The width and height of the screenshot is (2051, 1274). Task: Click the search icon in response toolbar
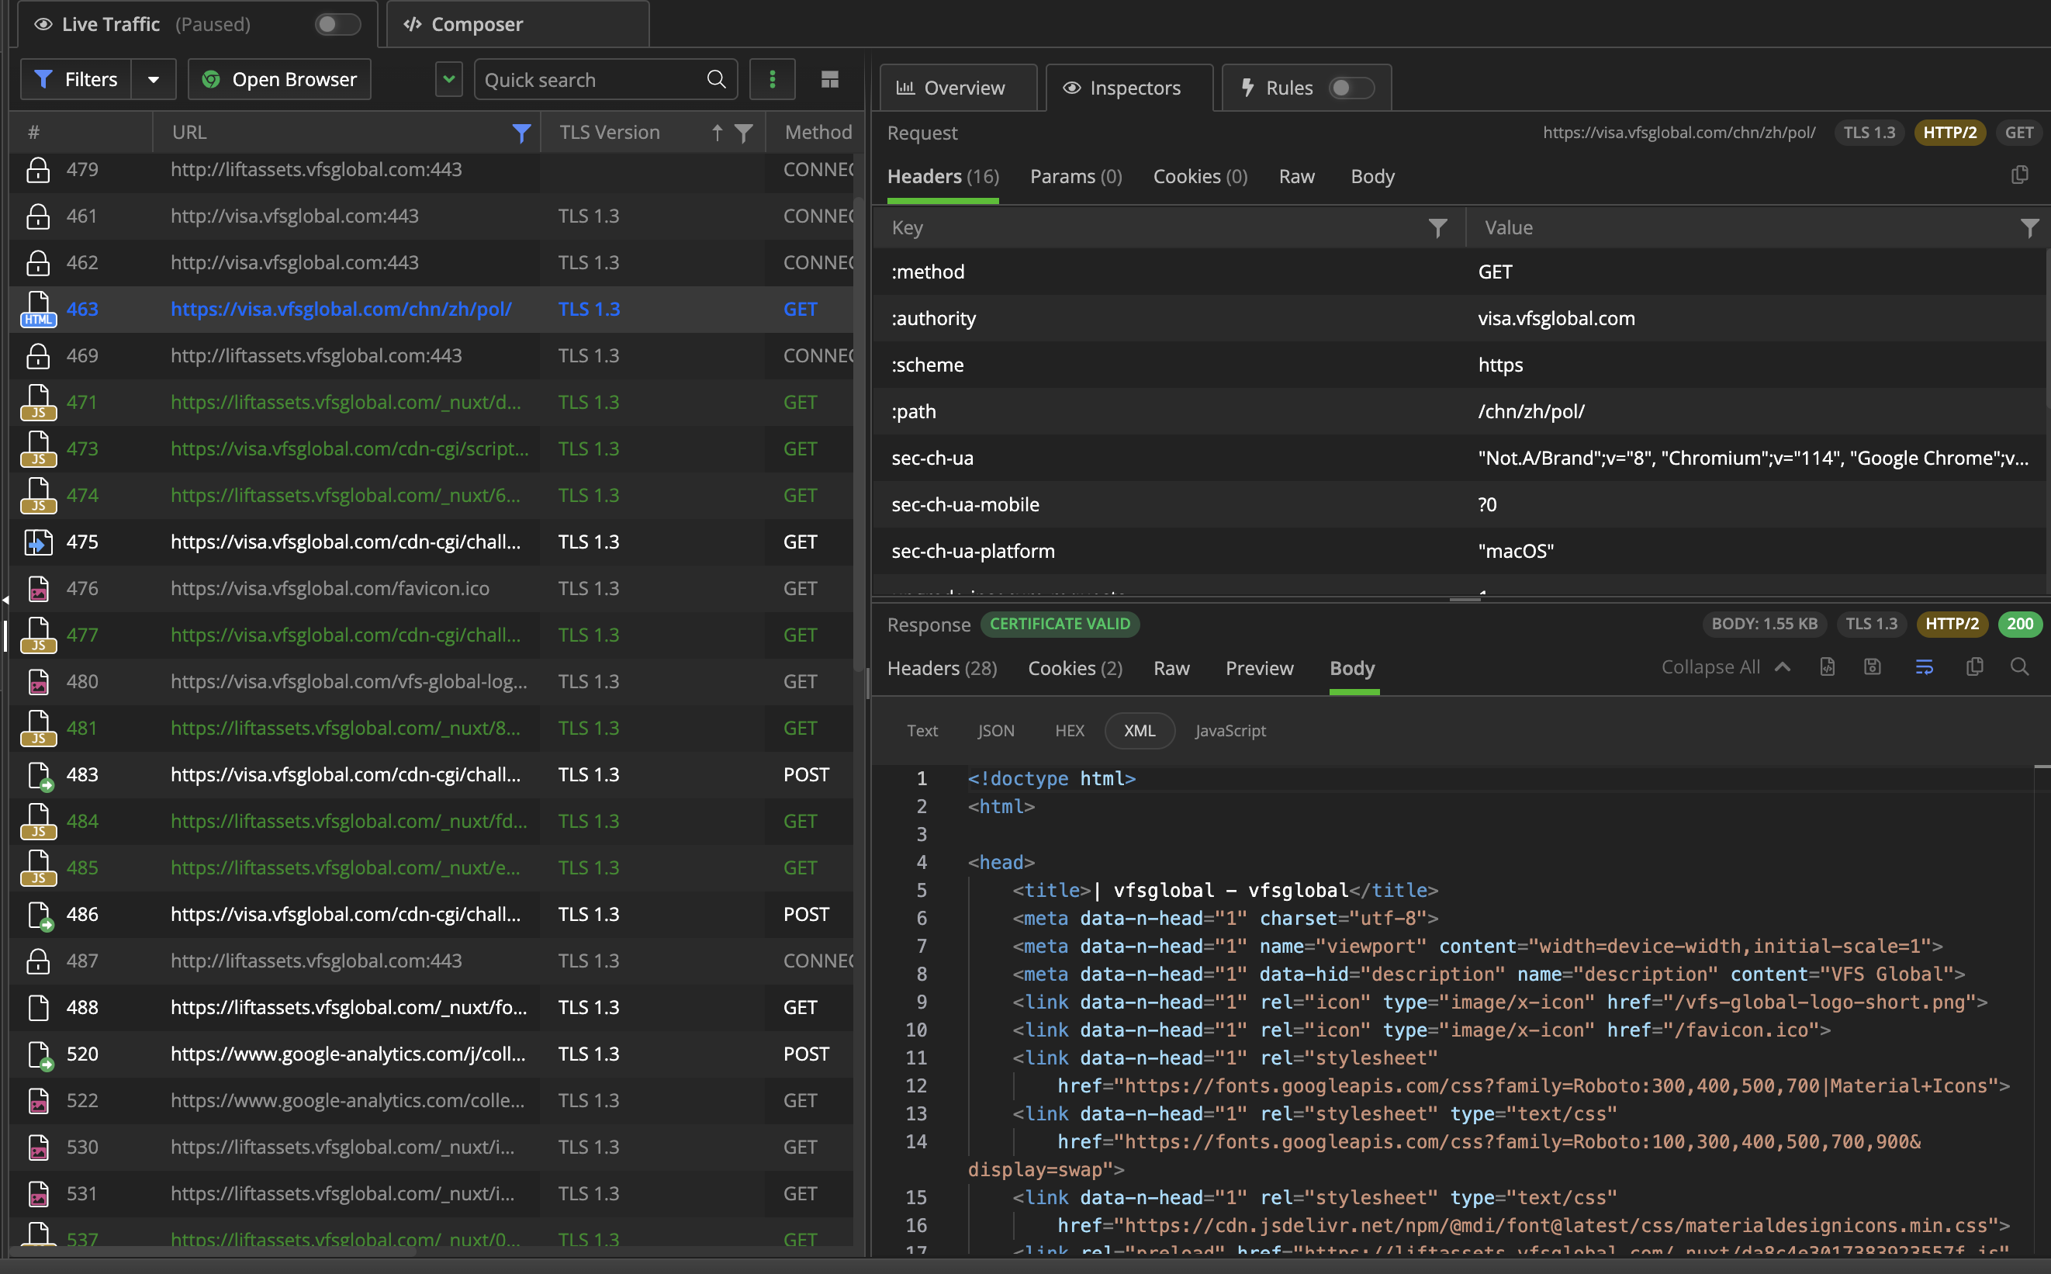tap(2019, 667)
